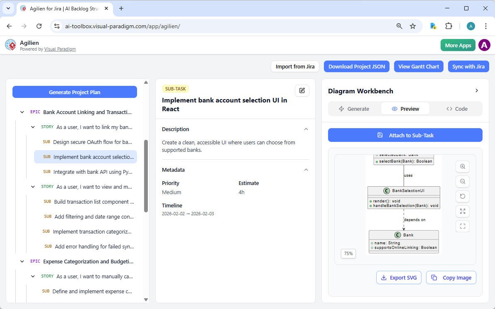This screenshot has height=309, width=495.
Task: Click the 75% zoom level indicator
Action: 348,253
